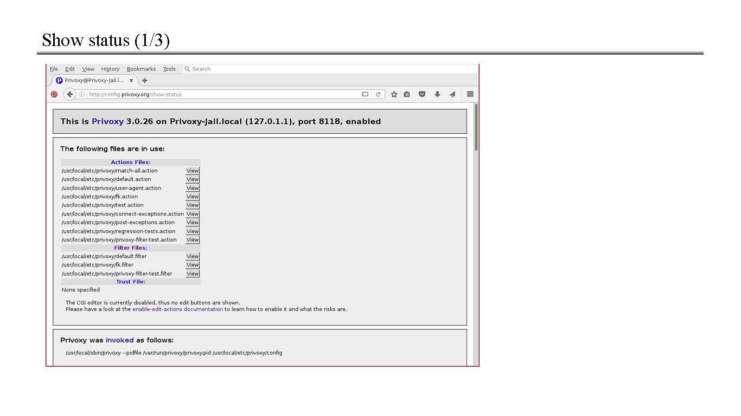
Task: Open the Filter Files link
Action: click(x=131, y=248)
